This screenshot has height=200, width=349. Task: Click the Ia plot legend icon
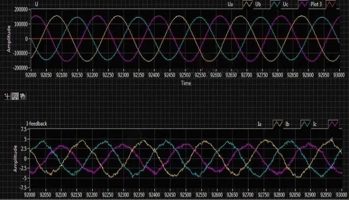[x=278, y=124]
